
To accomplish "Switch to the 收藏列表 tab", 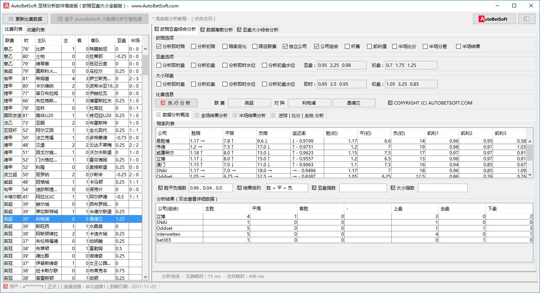I will (x=36, y=30).
